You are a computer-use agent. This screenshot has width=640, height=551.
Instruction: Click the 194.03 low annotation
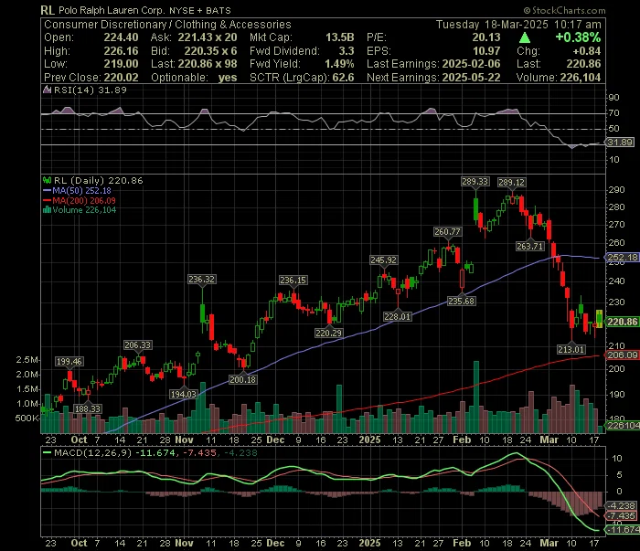click(183, 394)
